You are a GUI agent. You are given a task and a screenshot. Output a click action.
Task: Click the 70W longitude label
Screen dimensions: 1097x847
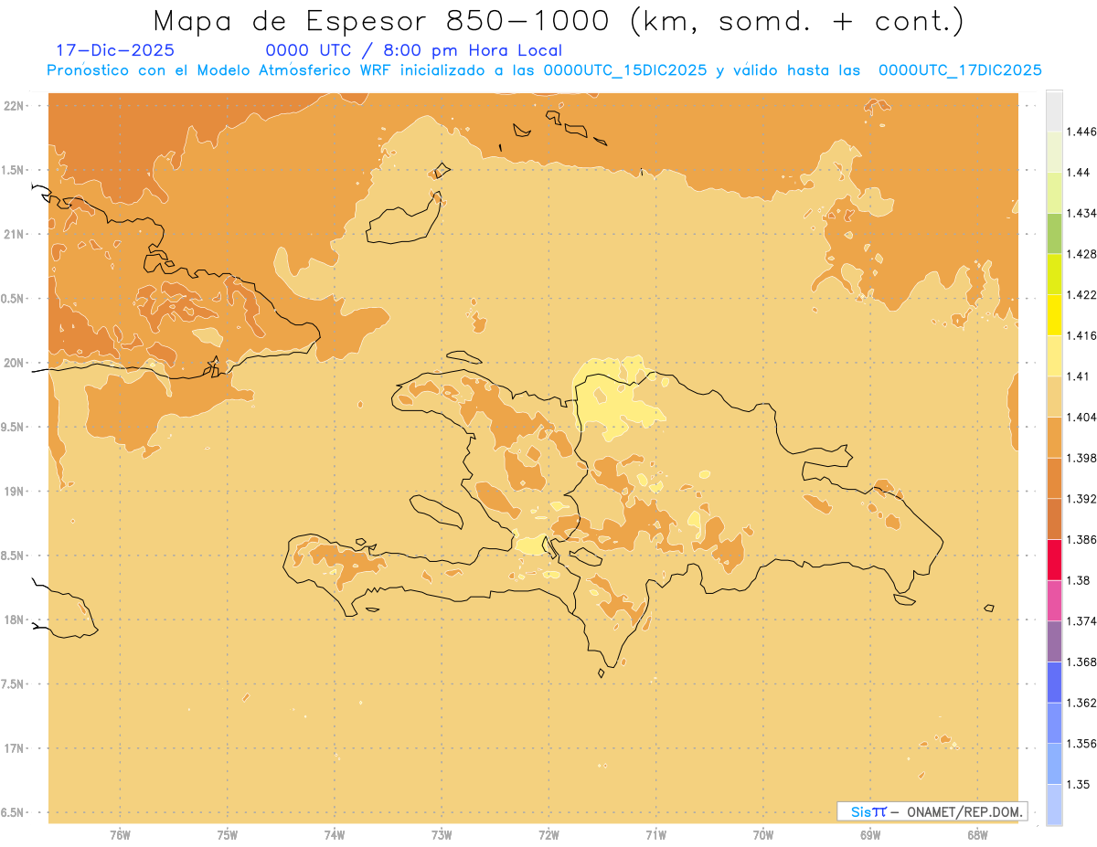tap(763, 836)
